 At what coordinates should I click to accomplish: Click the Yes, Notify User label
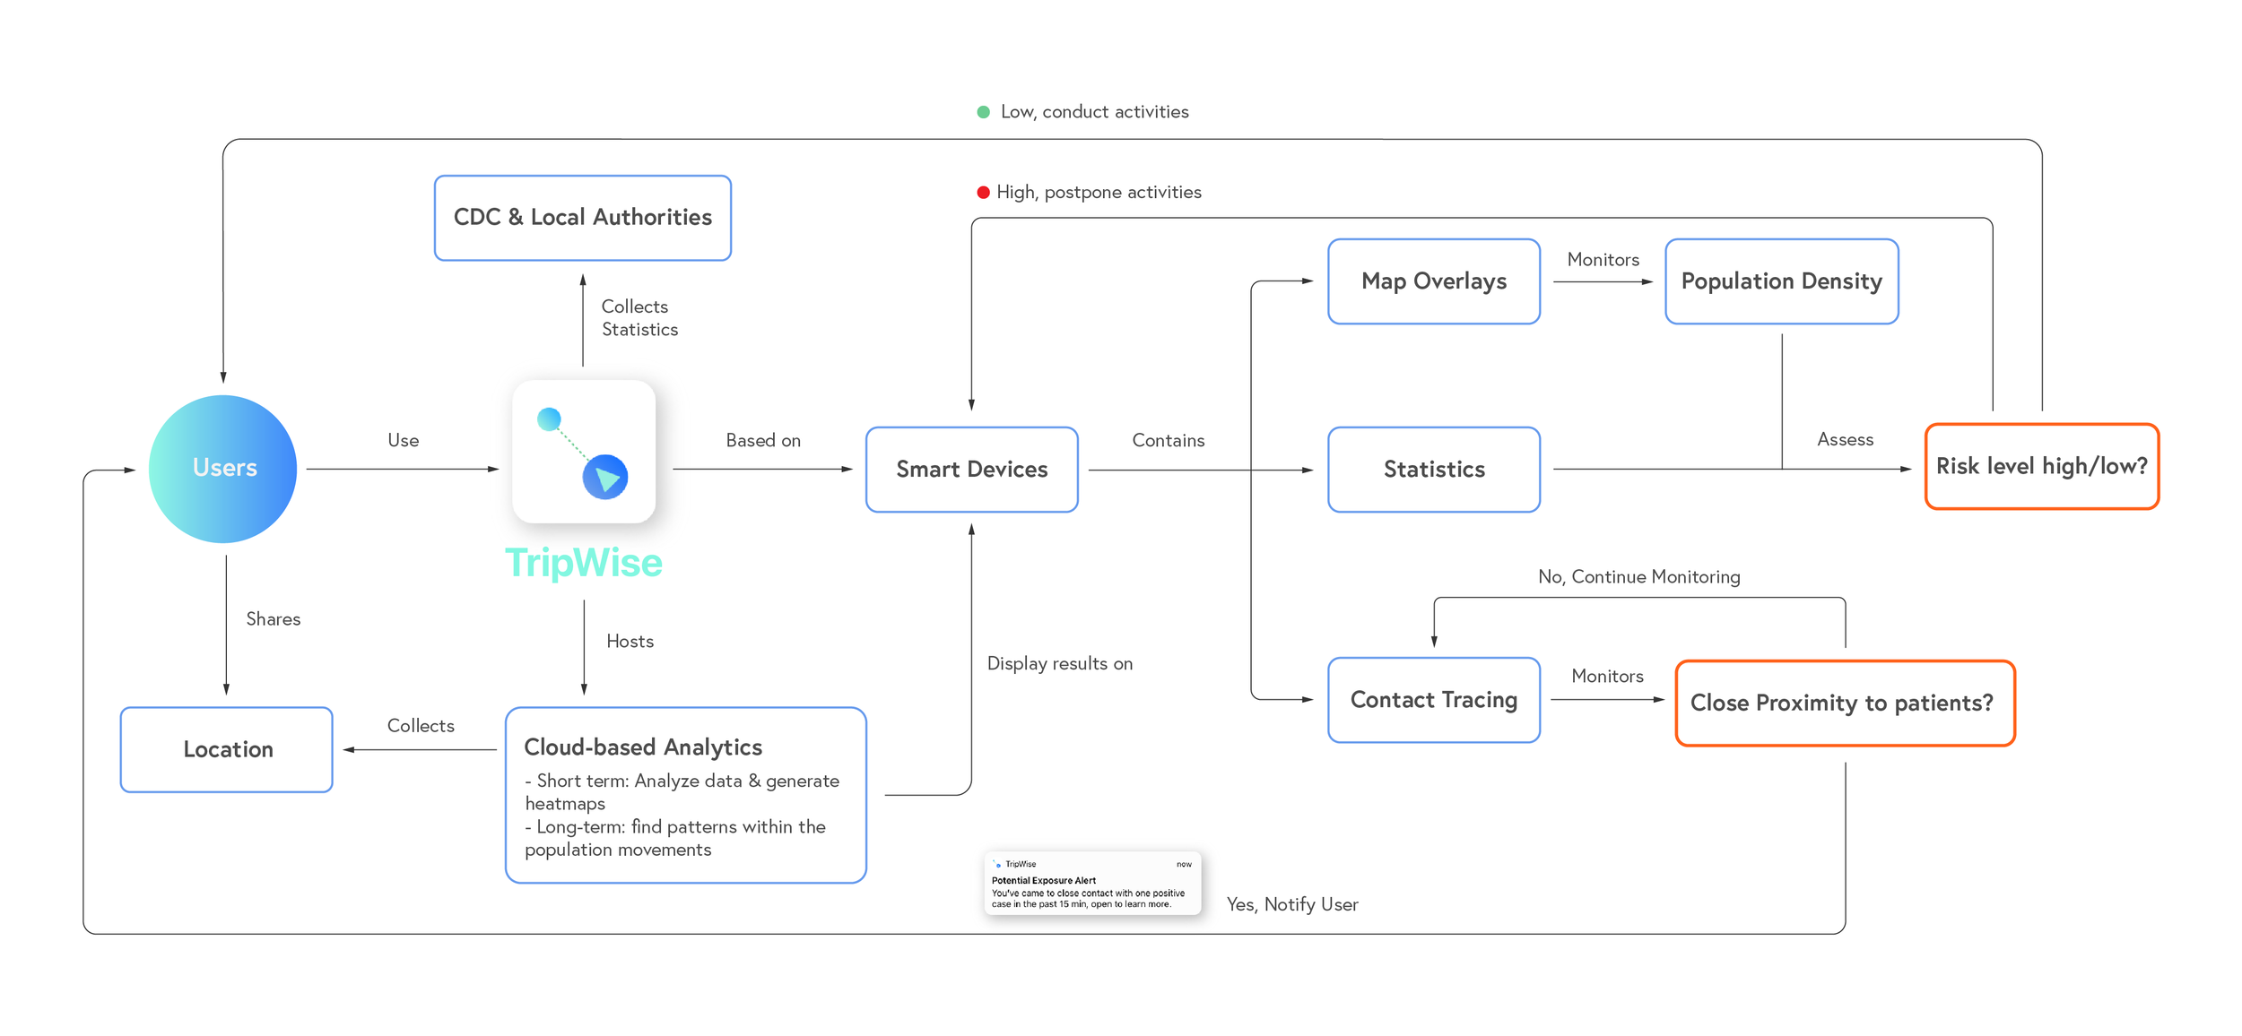(x=1291, y=904)
